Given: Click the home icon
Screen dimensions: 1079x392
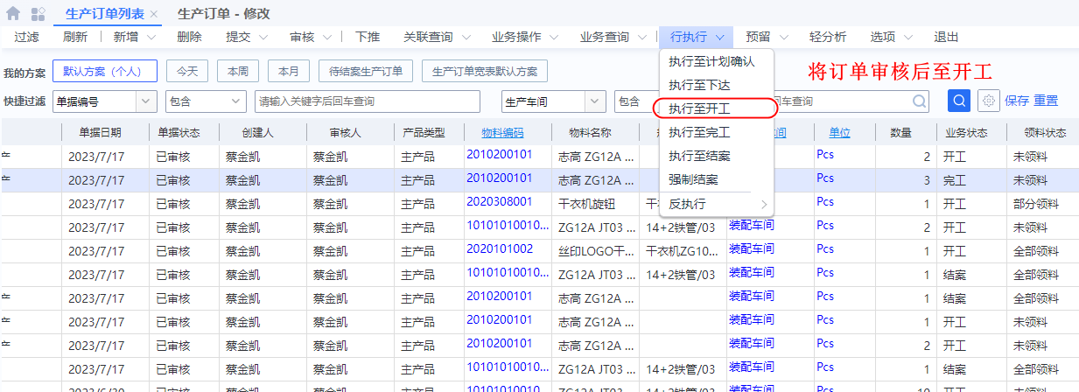Looking at the screenshot, I should 13,14.
